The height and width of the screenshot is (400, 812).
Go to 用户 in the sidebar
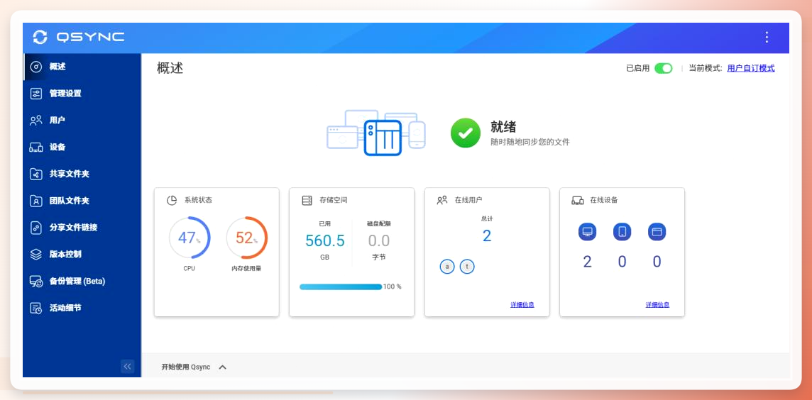82,121
